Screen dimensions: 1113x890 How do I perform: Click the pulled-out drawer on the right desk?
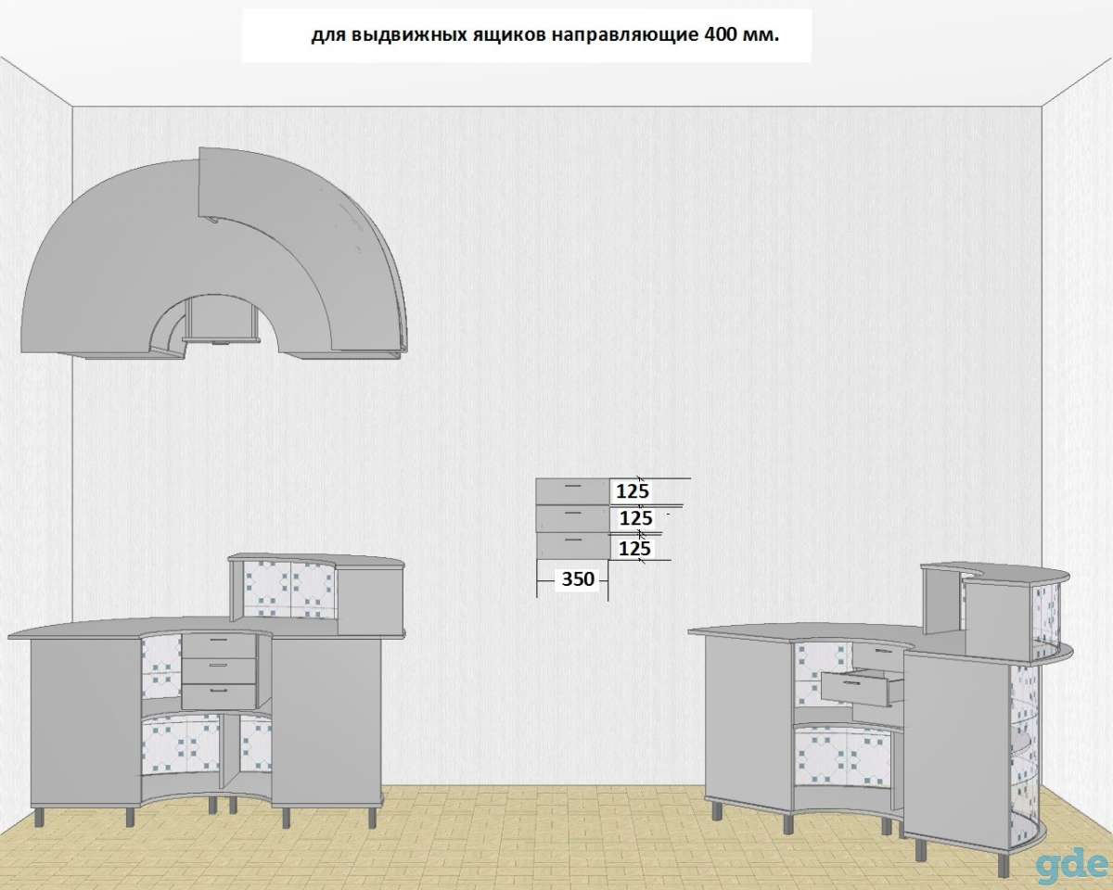coord(861,689)
